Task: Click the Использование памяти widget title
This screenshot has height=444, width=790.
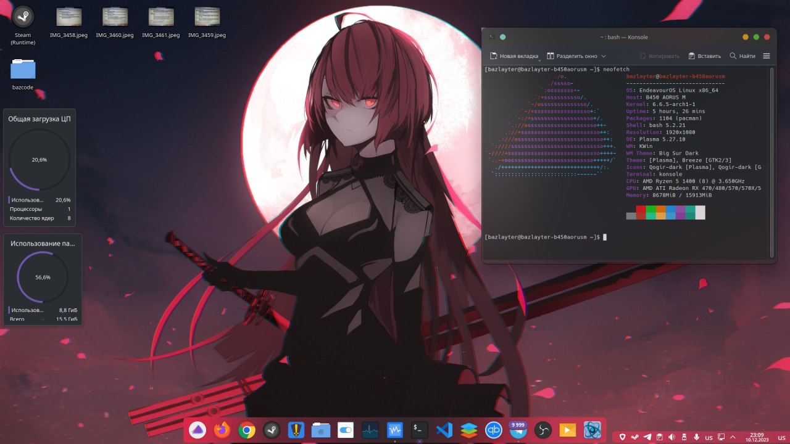Action: (x=43, y=243)
